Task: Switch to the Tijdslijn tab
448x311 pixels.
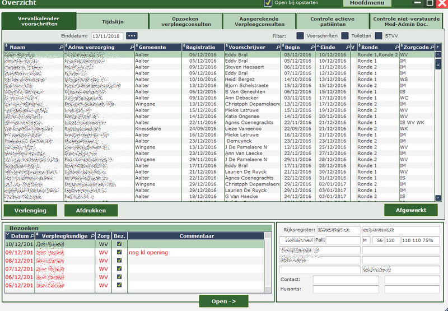Action: [113, 21]
